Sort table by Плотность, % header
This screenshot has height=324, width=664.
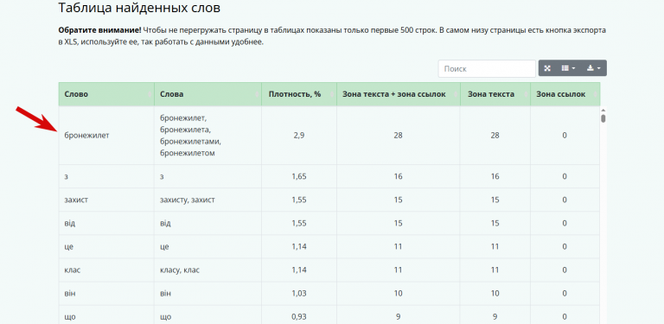[299, 94]
